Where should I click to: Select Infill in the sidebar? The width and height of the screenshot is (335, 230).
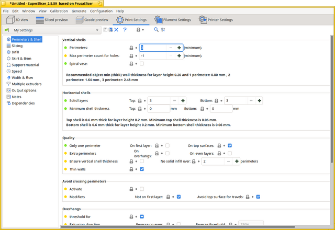point(15,52)
